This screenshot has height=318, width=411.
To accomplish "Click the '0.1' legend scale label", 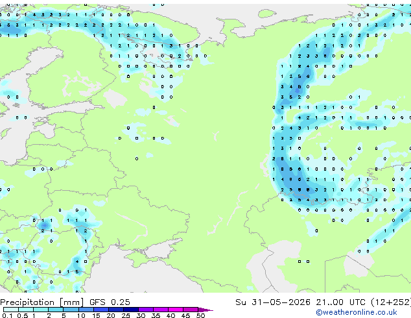I will click(x=7, y=315).
